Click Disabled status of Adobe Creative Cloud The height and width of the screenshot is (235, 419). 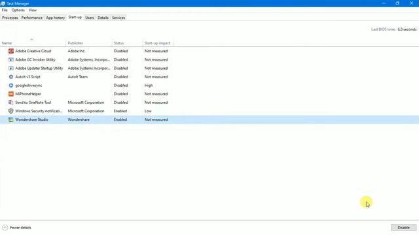coord(120,51)
